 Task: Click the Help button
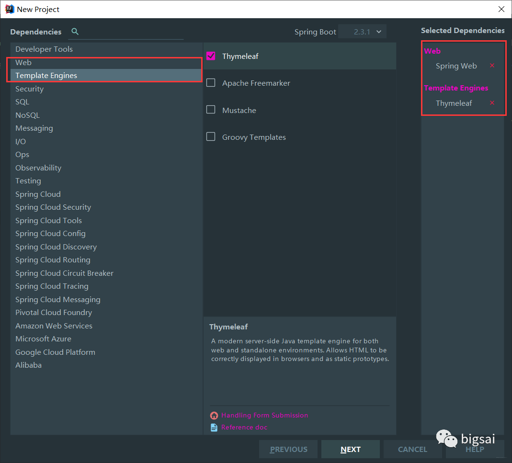click(x=475, y=449)
